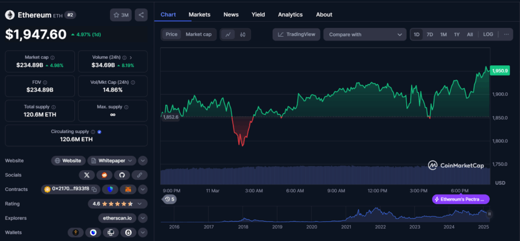Copy the contract address 0×2170...f933f8

(x=94, y=189)
